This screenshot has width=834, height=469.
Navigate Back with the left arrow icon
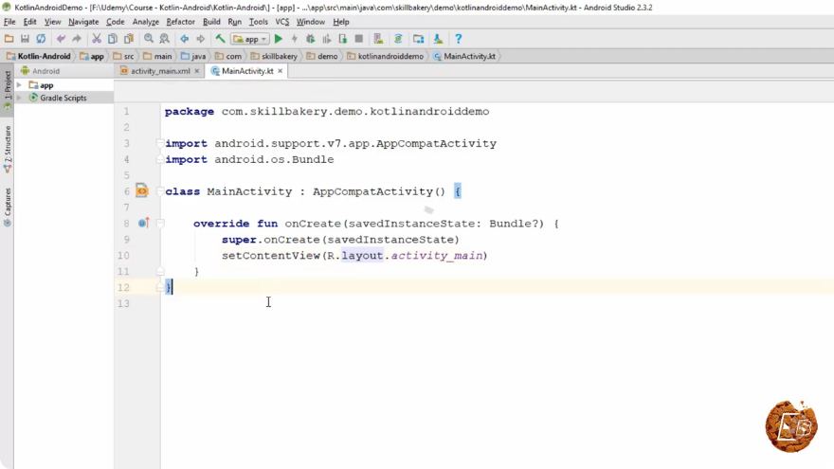pyautogui.click(x=184, y=39)
